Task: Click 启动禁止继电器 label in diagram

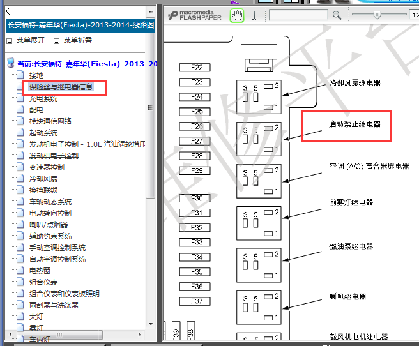Action: [x=355, y=124]
